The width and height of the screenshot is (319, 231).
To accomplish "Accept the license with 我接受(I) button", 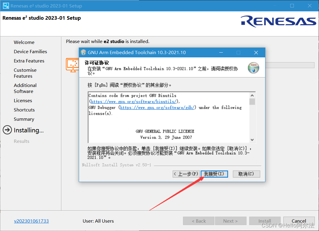I will [214, 174].
